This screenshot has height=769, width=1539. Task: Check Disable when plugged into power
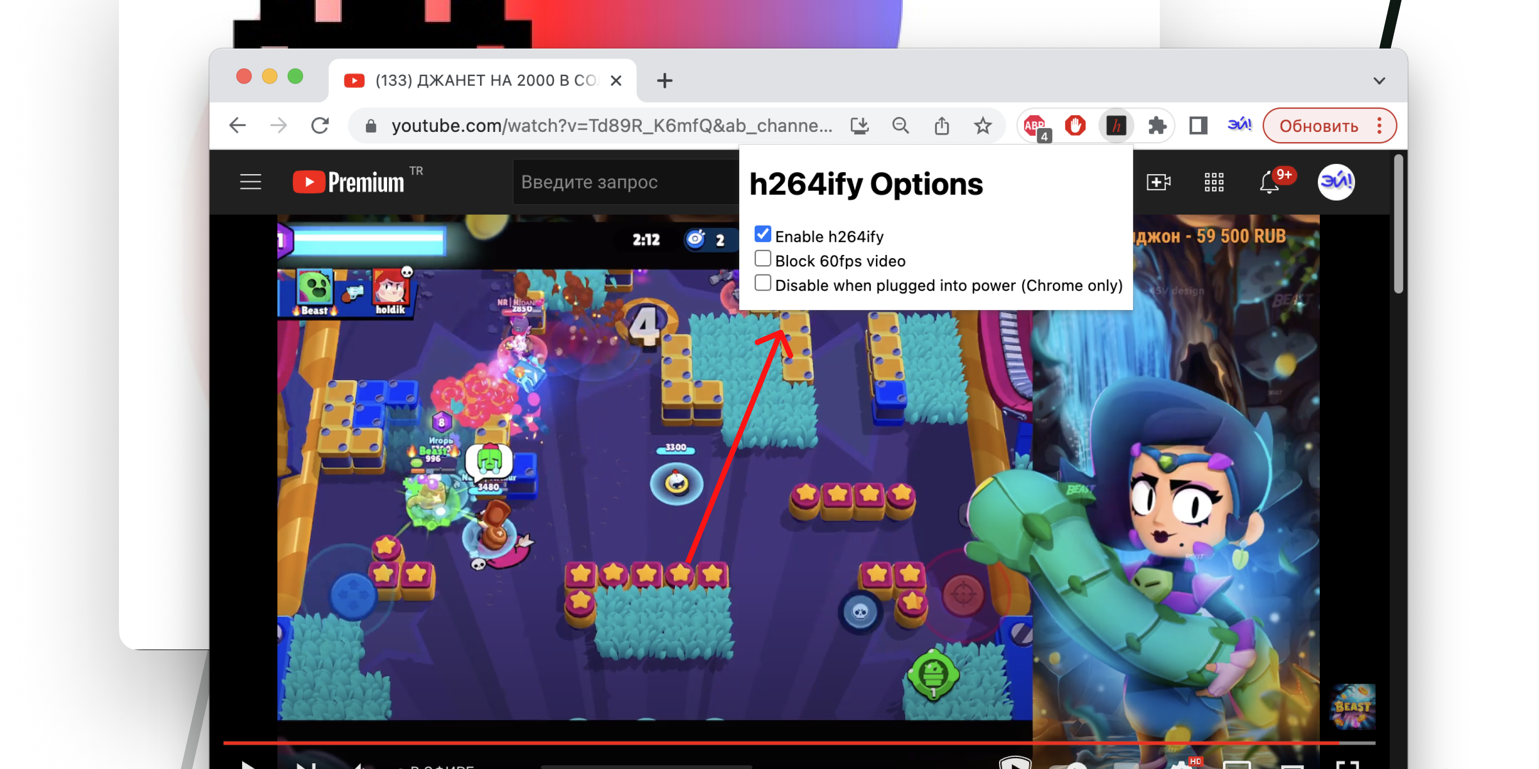pyautogui.click(x=763, y=283)
